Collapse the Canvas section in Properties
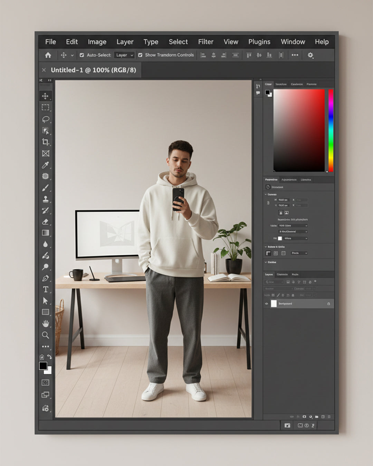The width and height of the screenshot is (373, 466). pos(266,194)
